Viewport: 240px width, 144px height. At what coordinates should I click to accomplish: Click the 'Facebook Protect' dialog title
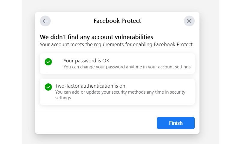point(117,21)
